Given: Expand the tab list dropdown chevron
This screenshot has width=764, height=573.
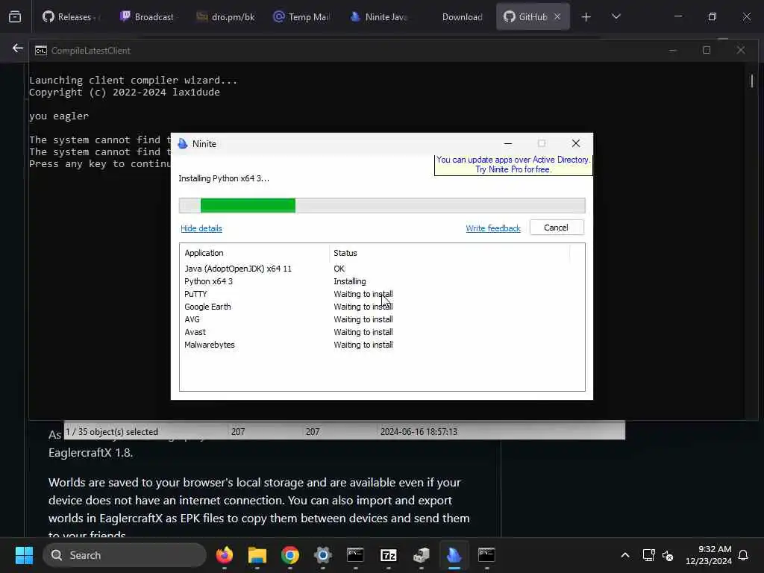Looking at the screenshot, I should point(616,16).
